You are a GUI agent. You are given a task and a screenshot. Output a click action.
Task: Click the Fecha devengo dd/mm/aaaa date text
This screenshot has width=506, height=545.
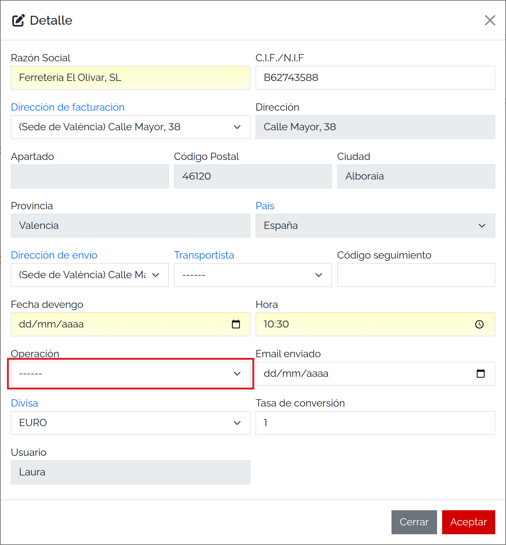(x=51, y=324)
